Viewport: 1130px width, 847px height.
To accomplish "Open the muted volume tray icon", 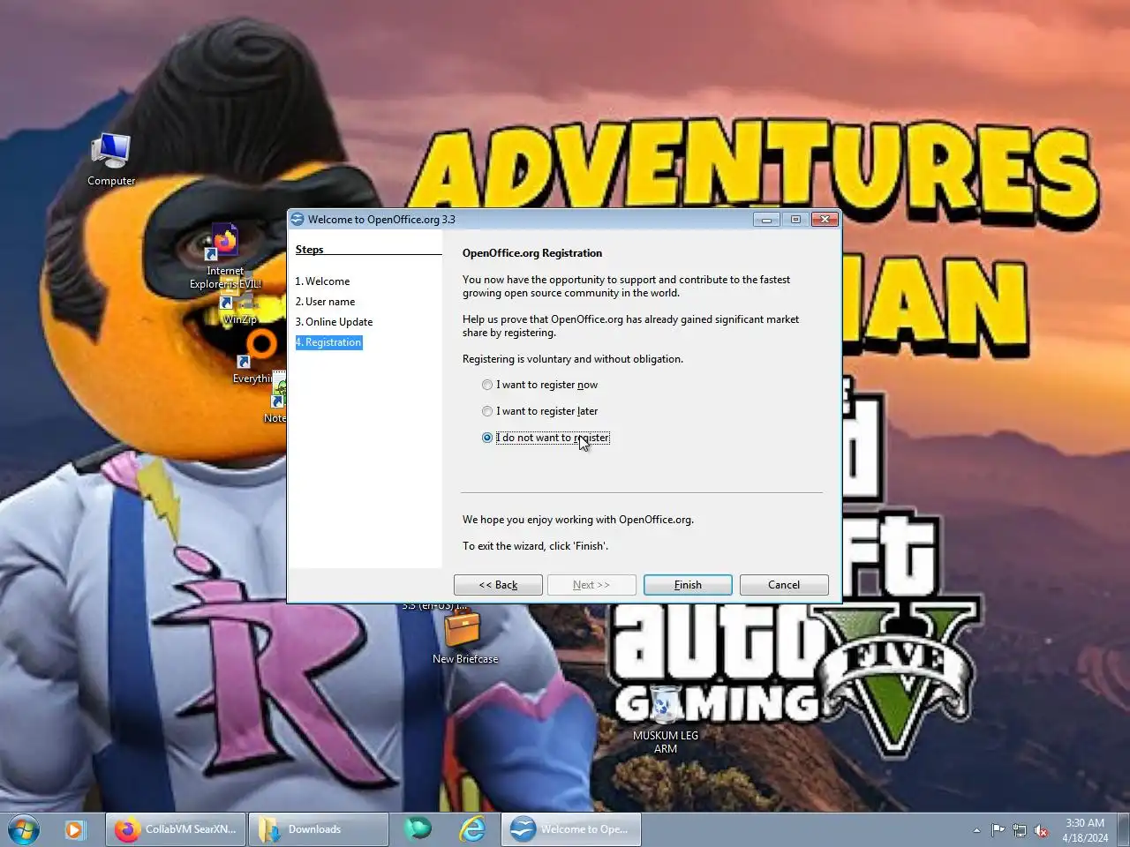I will click(1042, 830).
